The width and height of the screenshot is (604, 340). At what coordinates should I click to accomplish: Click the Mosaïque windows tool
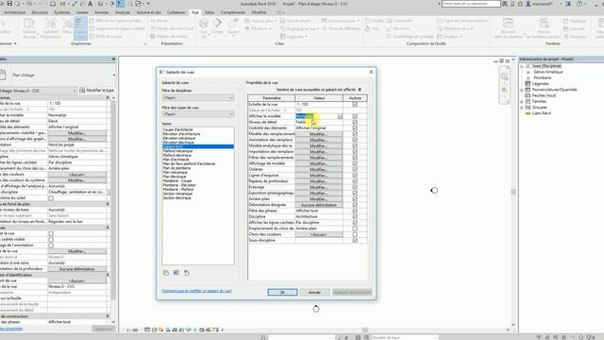[575, 36]
